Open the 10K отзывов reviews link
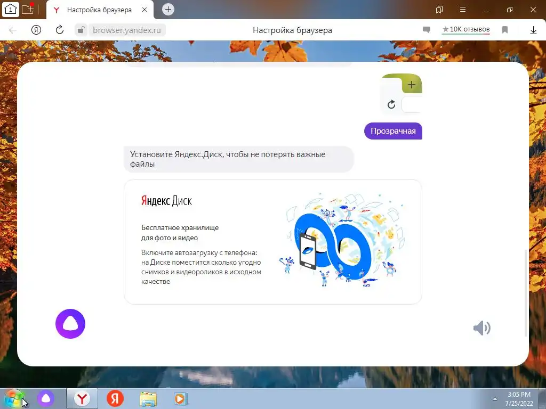546x409 pixels. (x=466, y=30)
